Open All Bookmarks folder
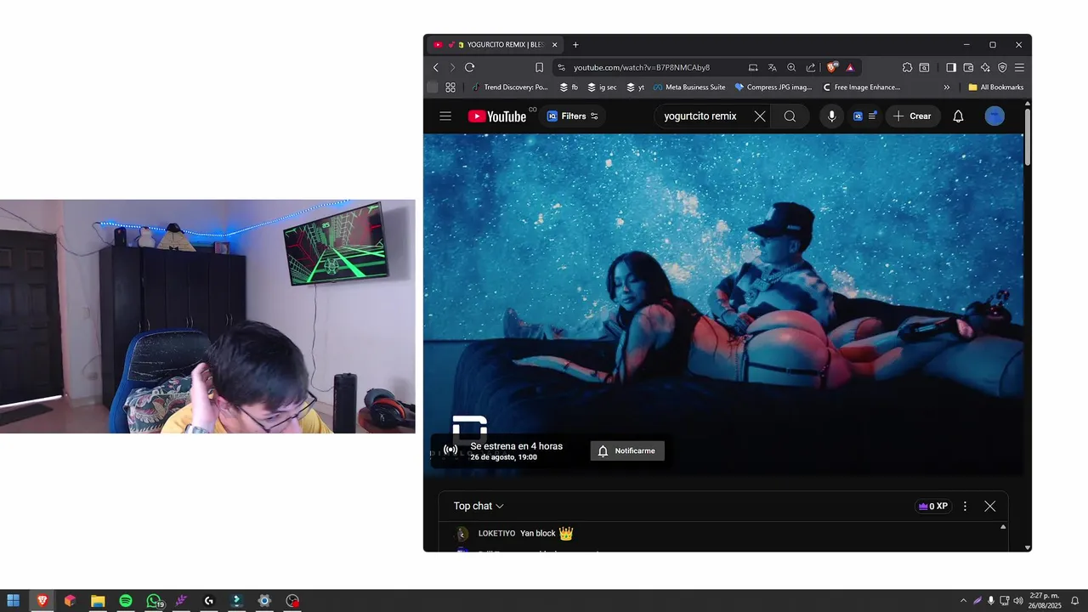Viewport: 1088px width, 612px height. coord(995,87)
